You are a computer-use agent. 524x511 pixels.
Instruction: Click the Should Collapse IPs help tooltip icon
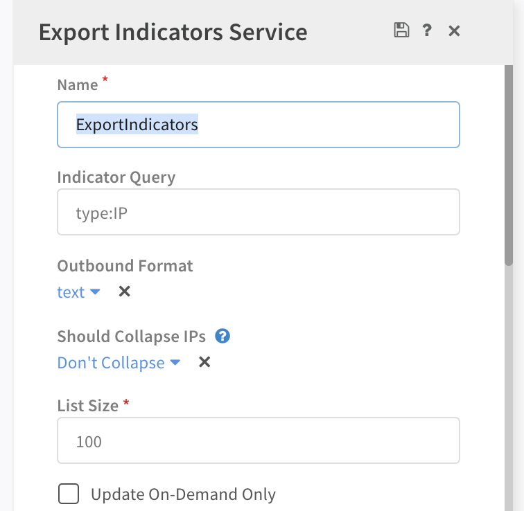point(222,337)
